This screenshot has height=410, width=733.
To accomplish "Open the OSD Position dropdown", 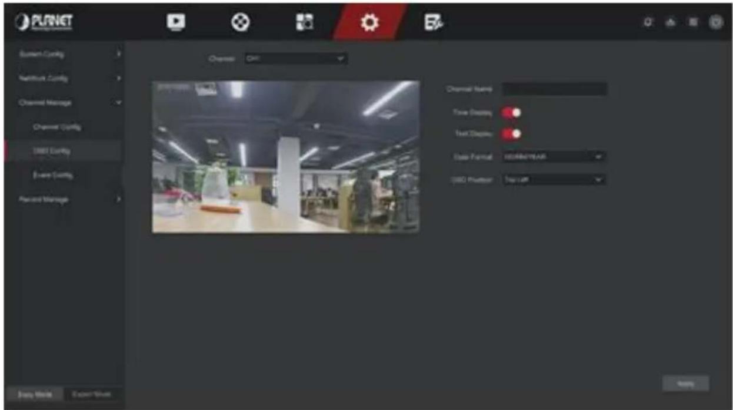I will click(554, 180).
